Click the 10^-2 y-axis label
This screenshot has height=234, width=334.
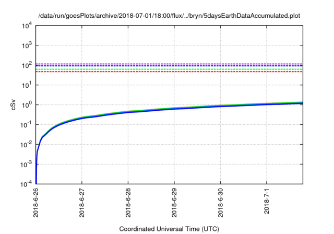click(x=26, y=145)
